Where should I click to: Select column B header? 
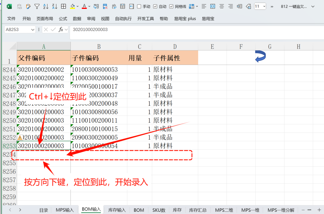[99, 47]
